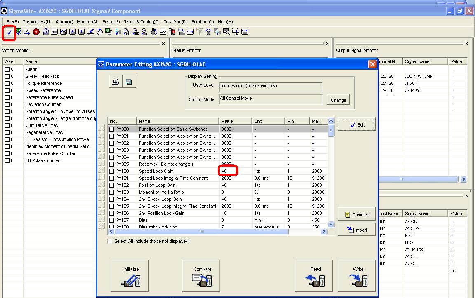
Task: Click the printer icon in Parameter Editing
Action: (x=115, y=82)
